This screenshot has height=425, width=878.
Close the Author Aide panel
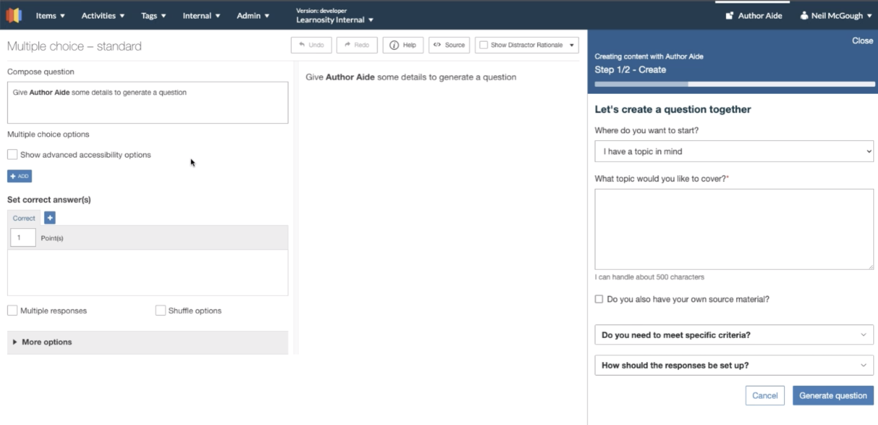point(862,41)
